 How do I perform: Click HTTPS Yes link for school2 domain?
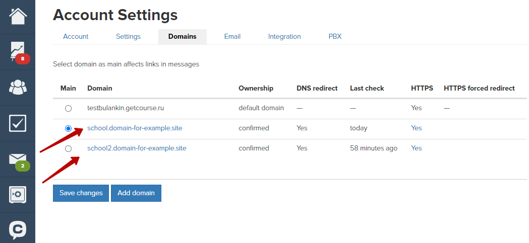click(417, 148)
